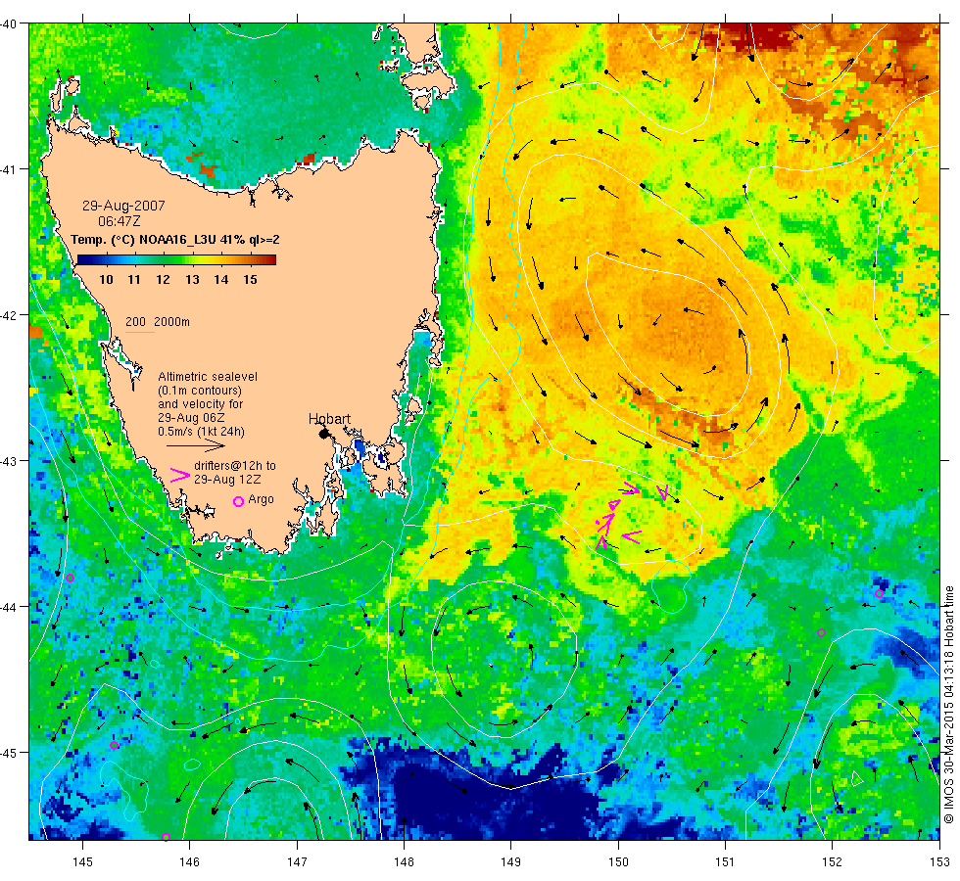960x881 pixels.
Task: Click the Argo float circle near 145E 44S
Action: coord(70,579)
